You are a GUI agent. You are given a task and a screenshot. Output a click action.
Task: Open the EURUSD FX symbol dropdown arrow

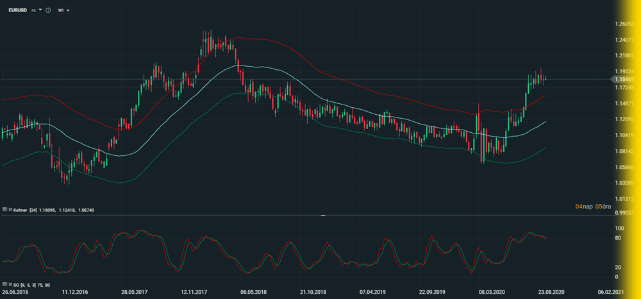point(40,10)
